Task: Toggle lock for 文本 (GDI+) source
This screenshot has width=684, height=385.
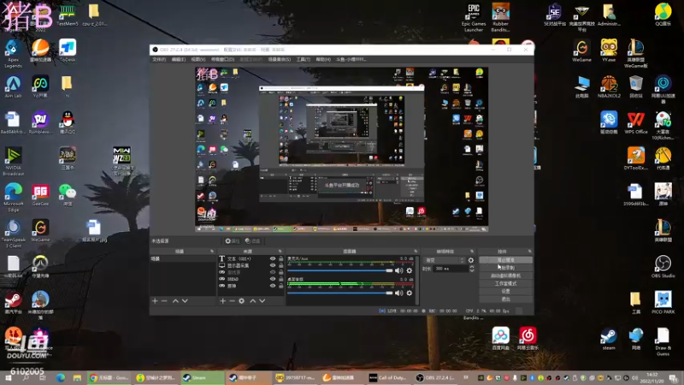Action: pos(281,259)
